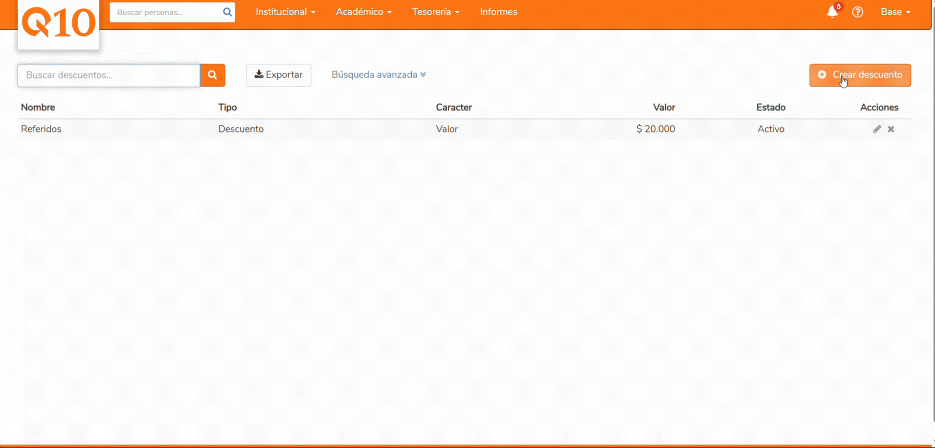Screen dimensions: 935x448
Task: Open the Tesorería menu
Action: (435, 12)
